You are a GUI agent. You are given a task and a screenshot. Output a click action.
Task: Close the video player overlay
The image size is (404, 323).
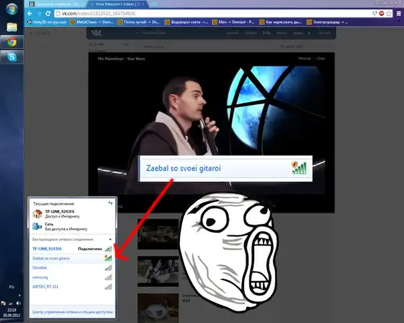tap(320, 58)
